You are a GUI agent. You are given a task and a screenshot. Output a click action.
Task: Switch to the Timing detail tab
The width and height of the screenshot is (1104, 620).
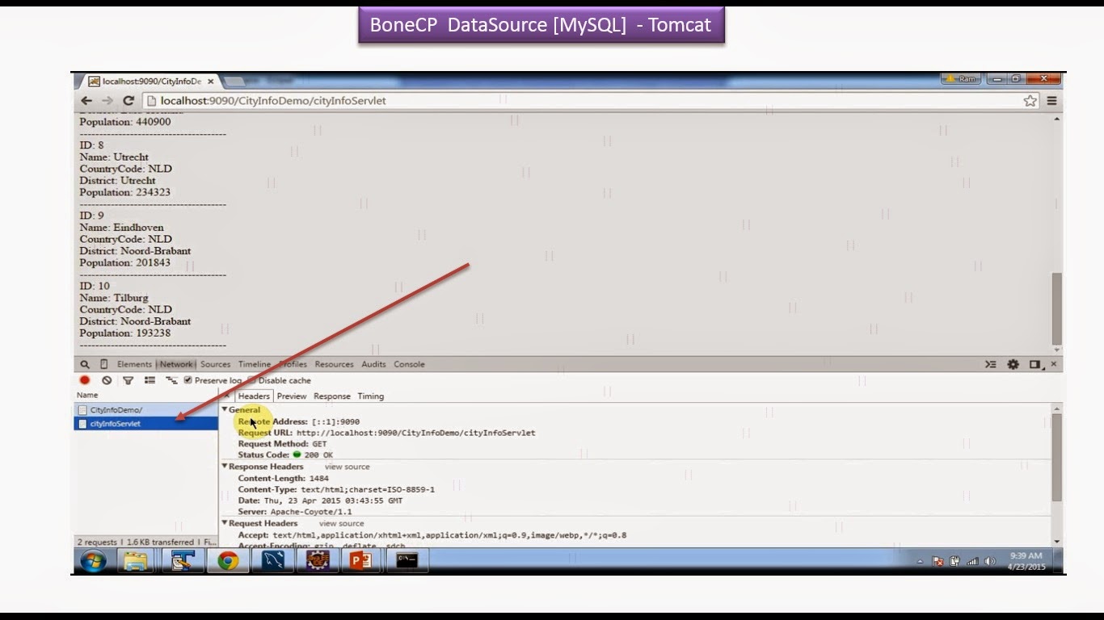click(x=371, y=396)
